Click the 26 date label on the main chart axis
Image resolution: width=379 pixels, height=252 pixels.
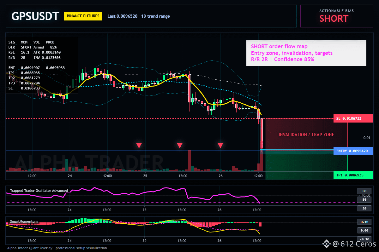click(x=220, y=175)
